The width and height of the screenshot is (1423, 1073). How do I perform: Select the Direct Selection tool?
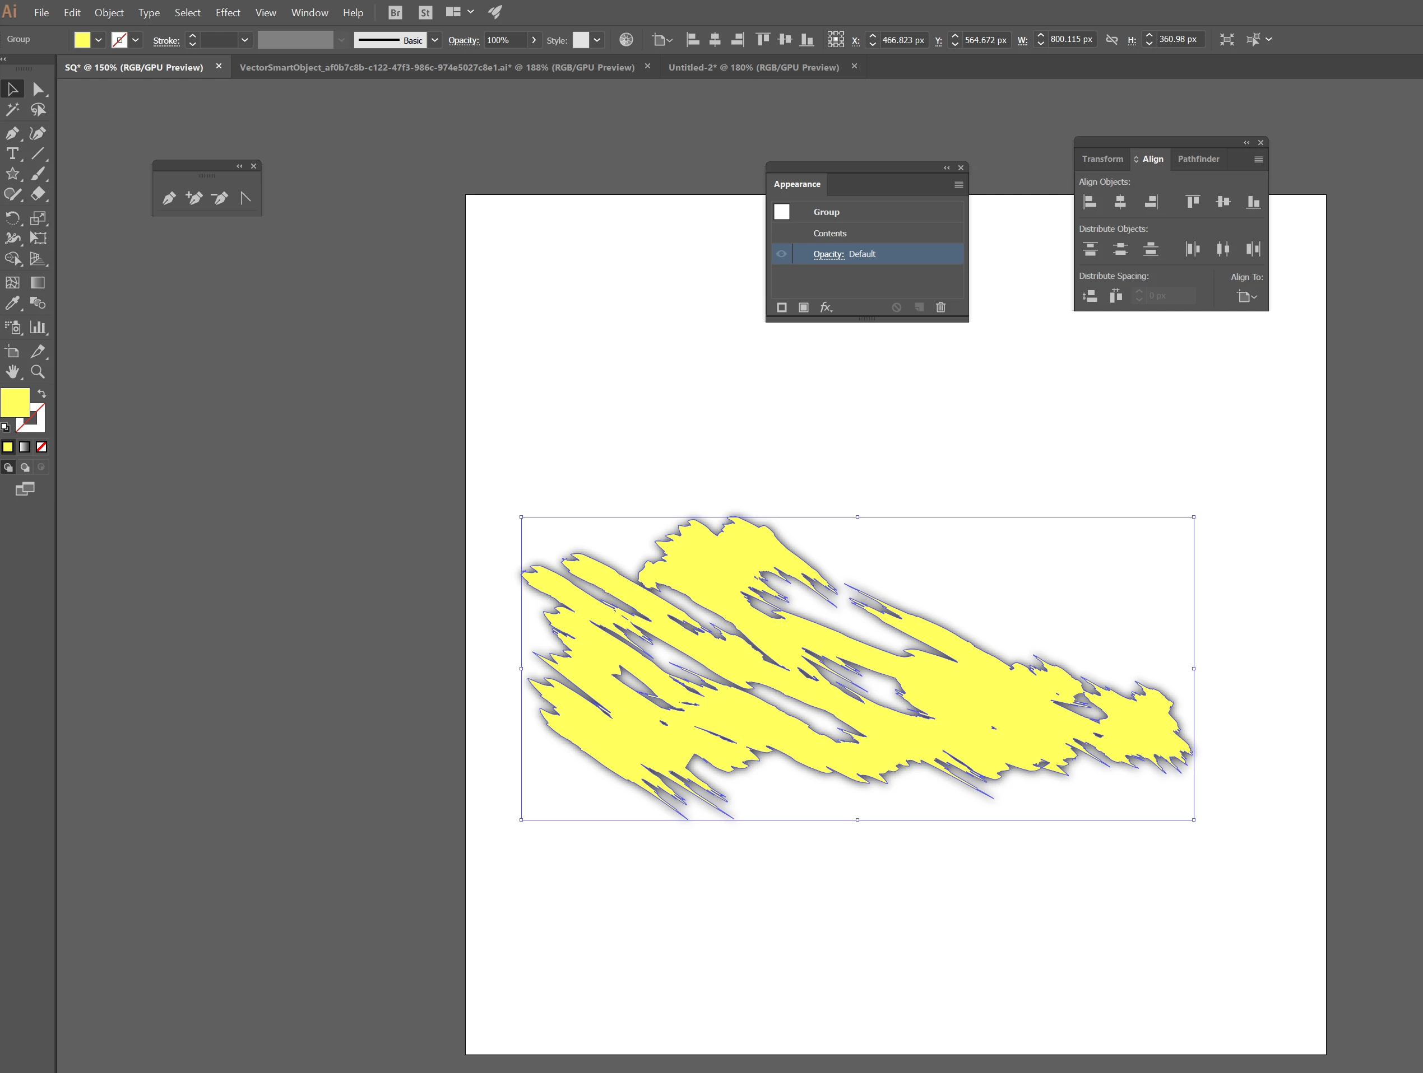[x=38, y=88]
